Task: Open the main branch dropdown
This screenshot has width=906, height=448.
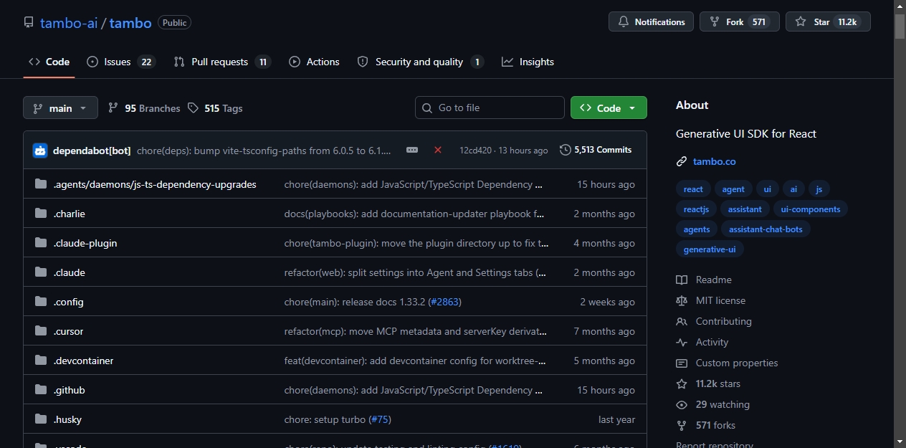Action: click(60, 108)
